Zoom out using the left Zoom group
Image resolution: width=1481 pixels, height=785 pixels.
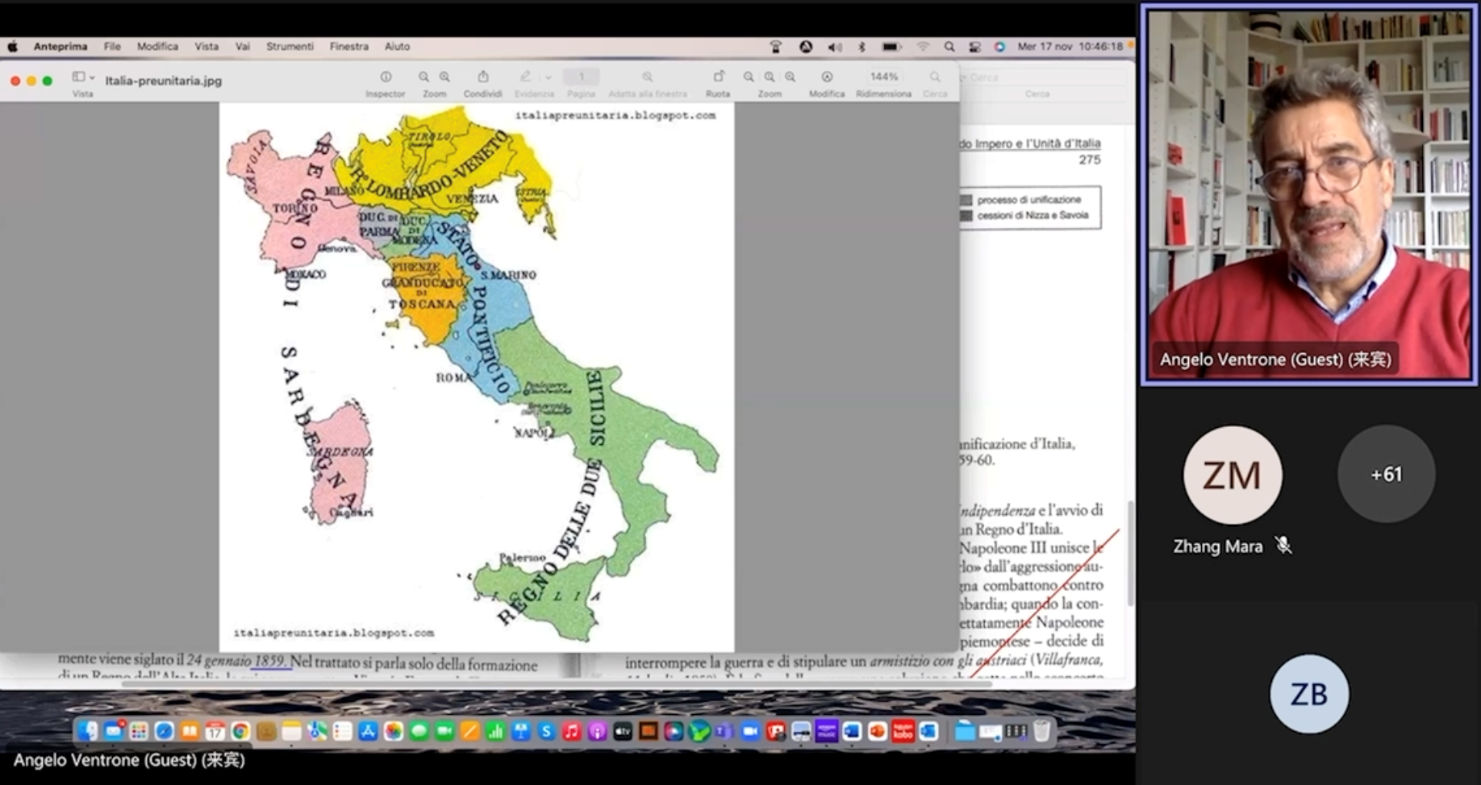pyautogui.click(x=423, y=77)
